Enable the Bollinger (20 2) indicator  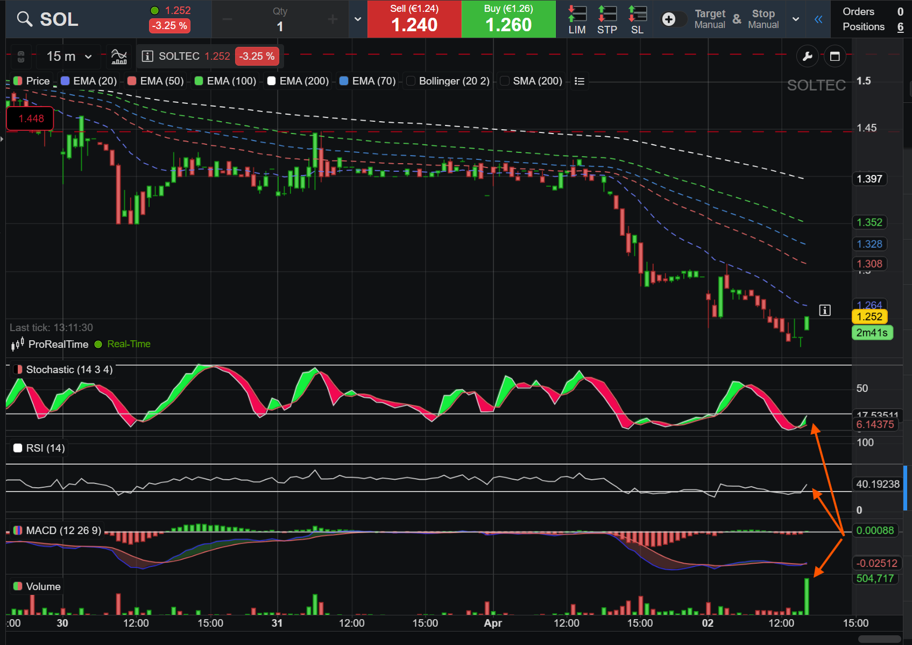(448, 81)
